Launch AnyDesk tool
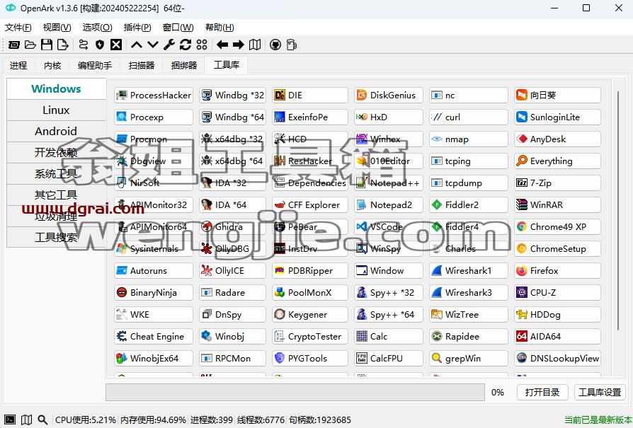The height and width of the screenshot is (428, 633). 557,139
